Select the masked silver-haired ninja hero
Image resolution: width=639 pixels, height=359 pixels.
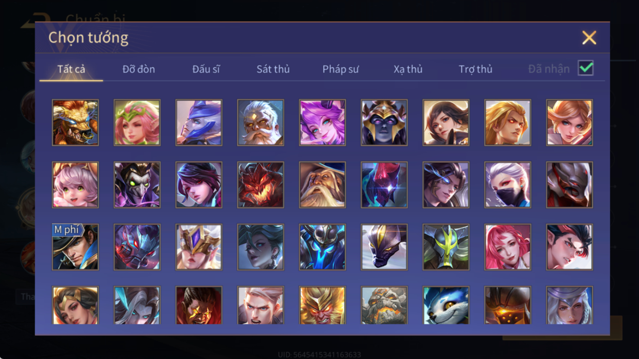click(x=508, y=185)
